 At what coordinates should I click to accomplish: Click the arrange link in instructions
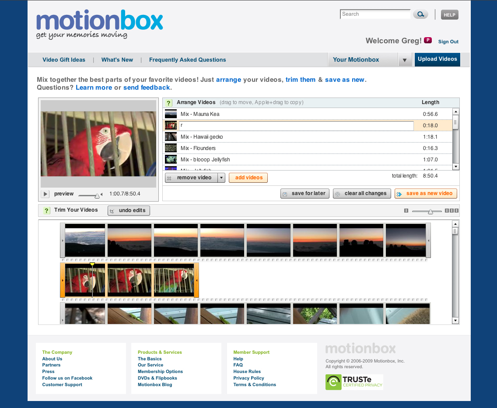coord(228,80)
